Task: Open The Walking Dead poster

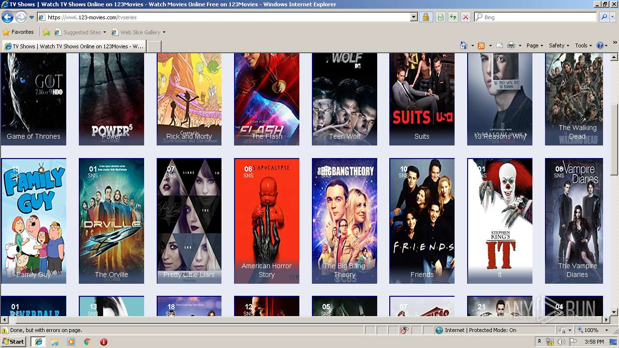Action: (574, 99)
